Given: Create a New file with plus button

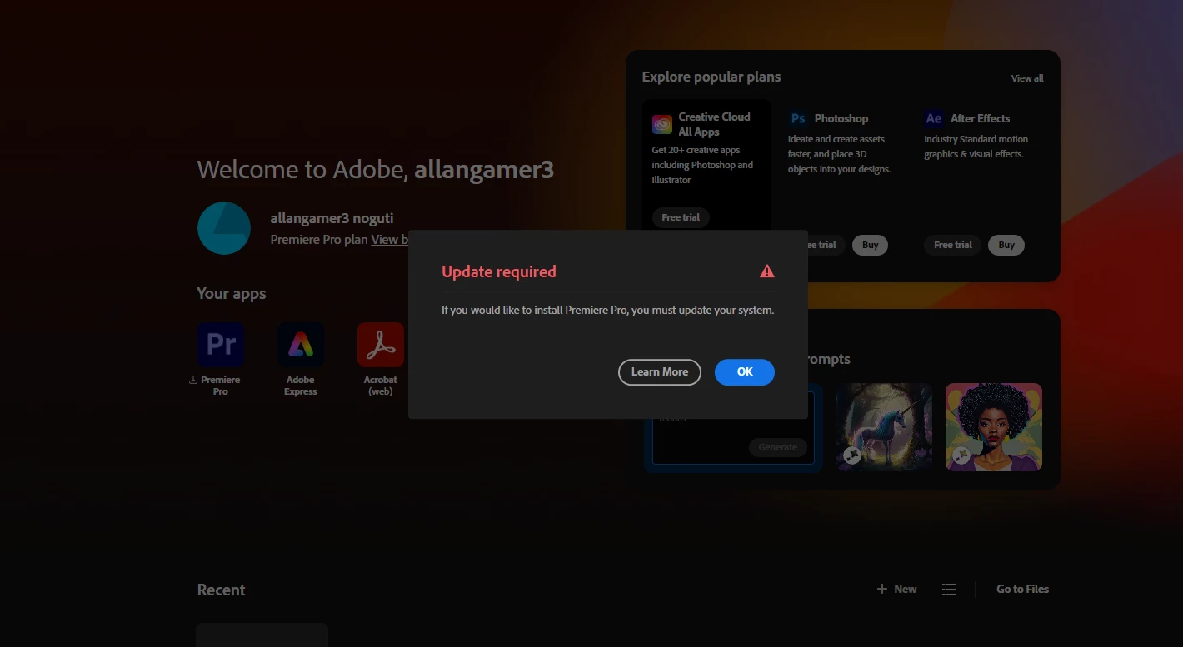Looking at the screenshot, I should tap(896, 589).
